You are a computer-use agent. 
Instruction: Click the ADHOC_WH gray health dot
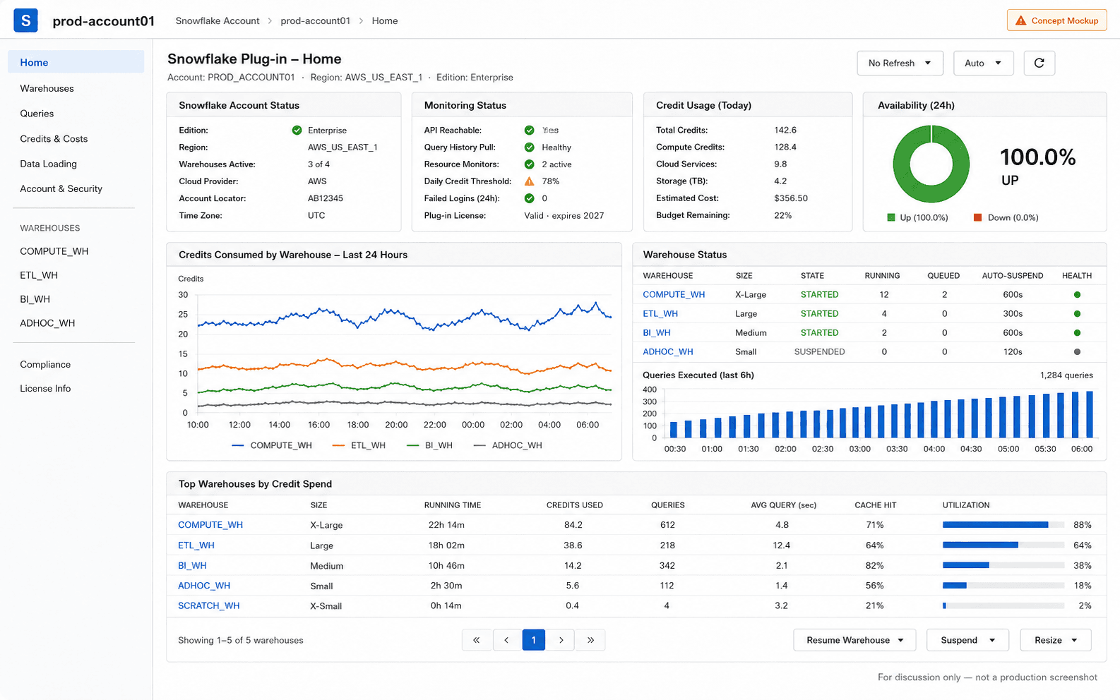[1077, 351]
